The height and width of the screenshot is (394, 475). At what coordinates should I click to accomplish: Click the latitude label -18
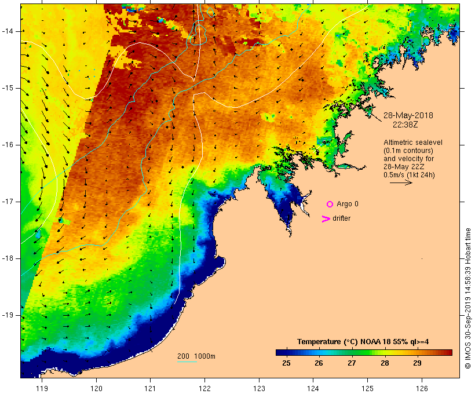pos(8,258)
